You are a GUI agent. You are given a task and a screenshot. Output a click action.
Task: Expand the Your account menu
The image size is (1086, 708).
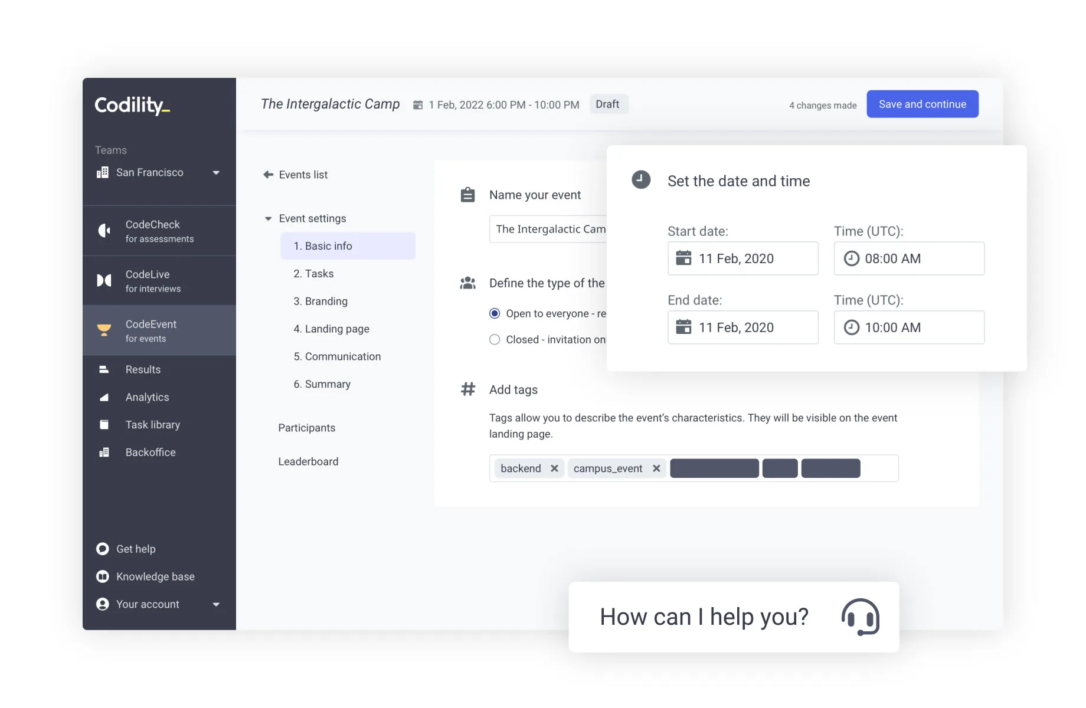tap(216, 604)
